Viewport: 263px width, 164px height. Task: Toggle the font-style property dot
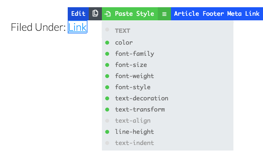(x=107, y=87)
